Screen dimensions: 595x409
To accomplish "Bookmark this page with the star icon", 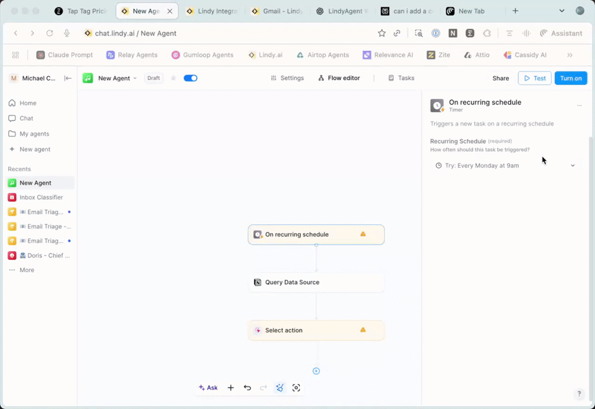I will [x=382, y=33].
